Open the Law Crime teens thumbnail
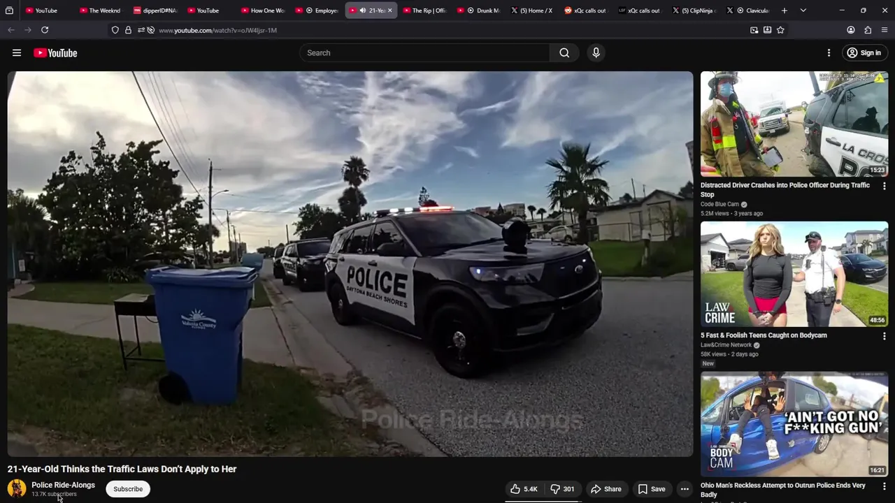Viewport: 895px width, 503px height. click(x=794, y=274)
